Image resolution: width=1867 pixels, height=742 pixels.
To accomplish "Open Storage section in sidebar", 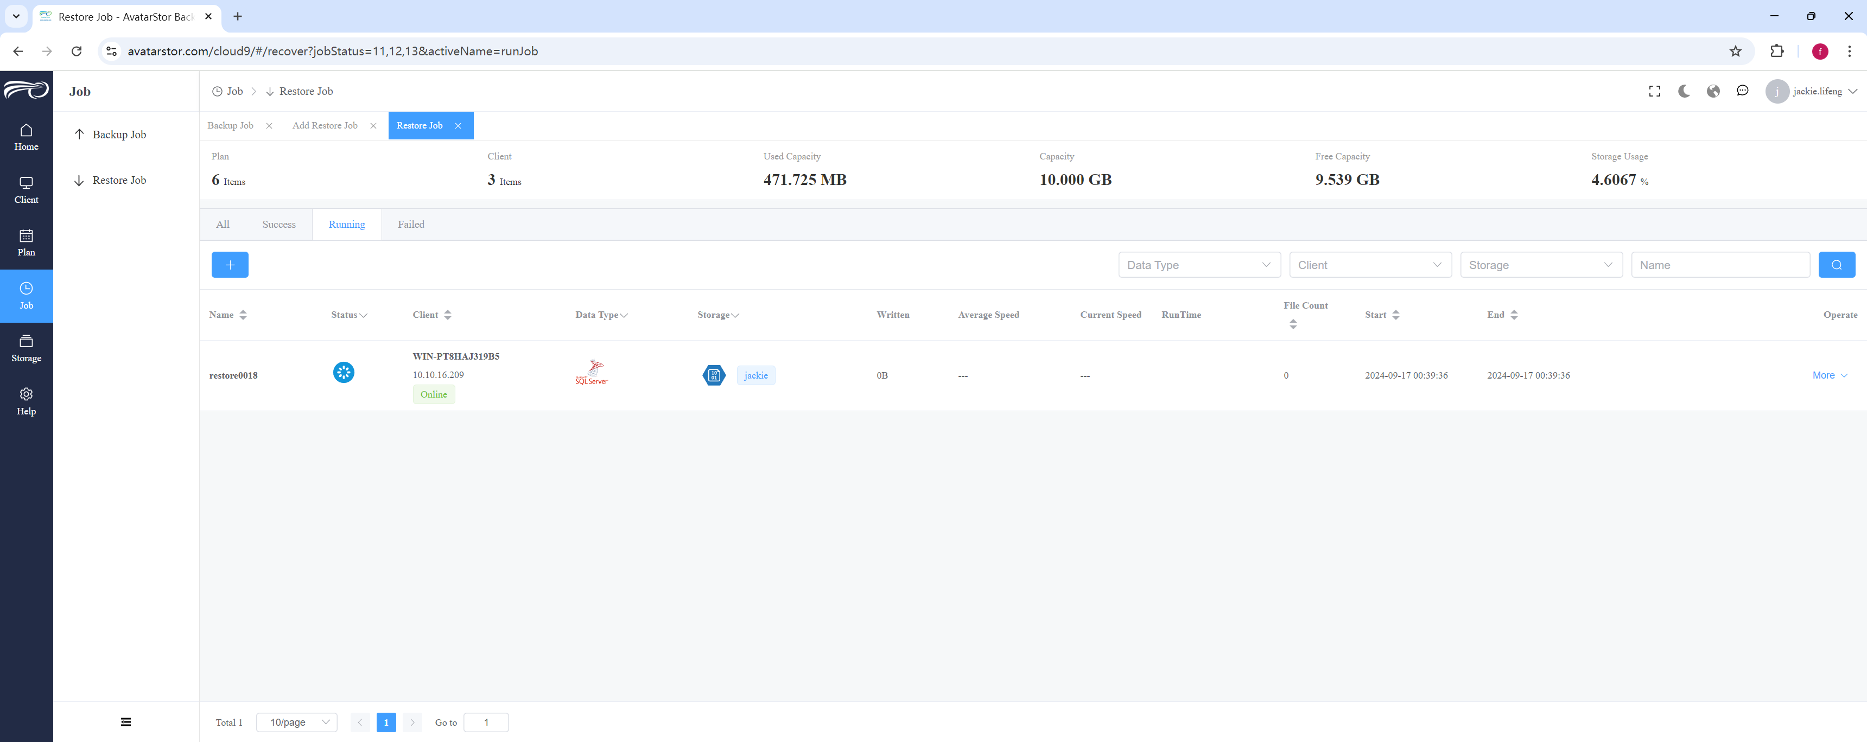I will point(26,349).
